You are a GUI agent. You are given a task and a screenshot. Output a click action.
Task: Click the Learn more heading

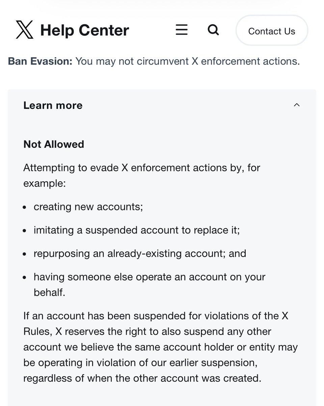tap(53, 105)
